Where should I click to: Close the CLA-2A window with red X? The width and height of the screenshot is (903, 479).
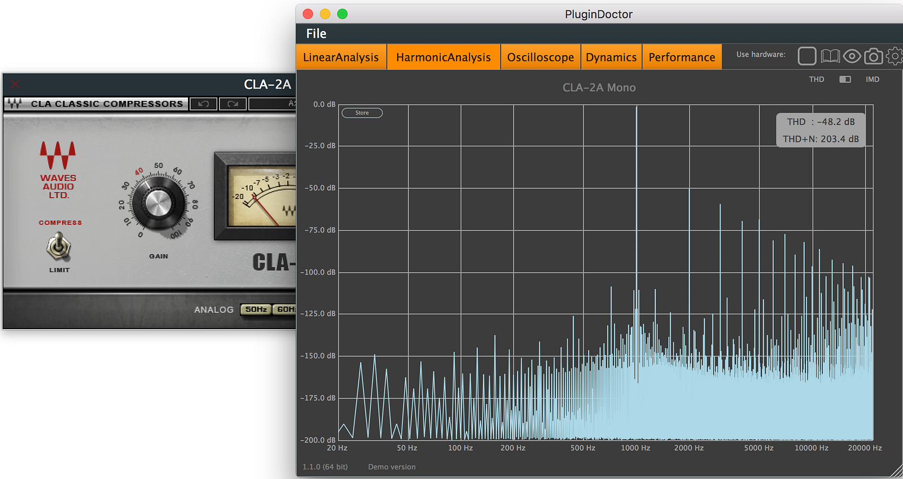tap(15, 84)
